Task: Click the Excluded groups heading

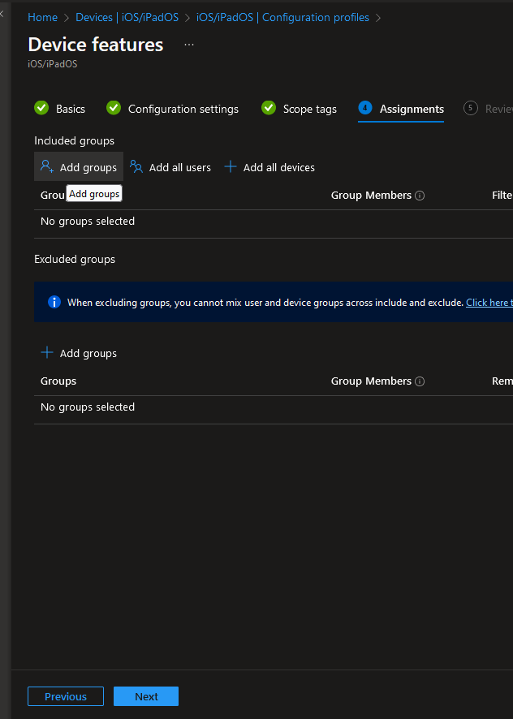Action: [x=75, y=260]
